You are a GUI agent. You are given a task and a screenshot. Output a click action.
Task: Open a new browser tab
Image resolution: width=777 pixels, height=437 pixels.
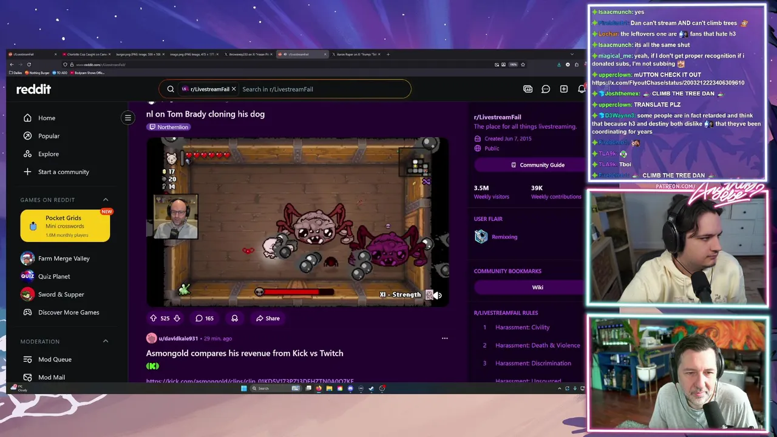click(x=388, y=54)
